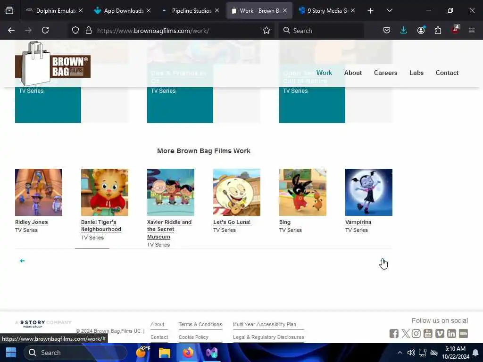Viewport: 483px width, 362px height.
Task: Focus the browser Search box
Action: (x=321, y=30)
